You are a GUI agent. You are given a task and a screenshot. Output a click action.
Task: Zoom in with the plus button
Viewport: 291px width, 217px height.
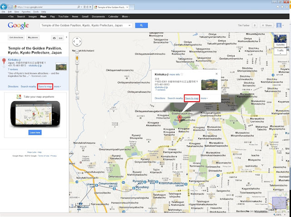coord(77,63)
